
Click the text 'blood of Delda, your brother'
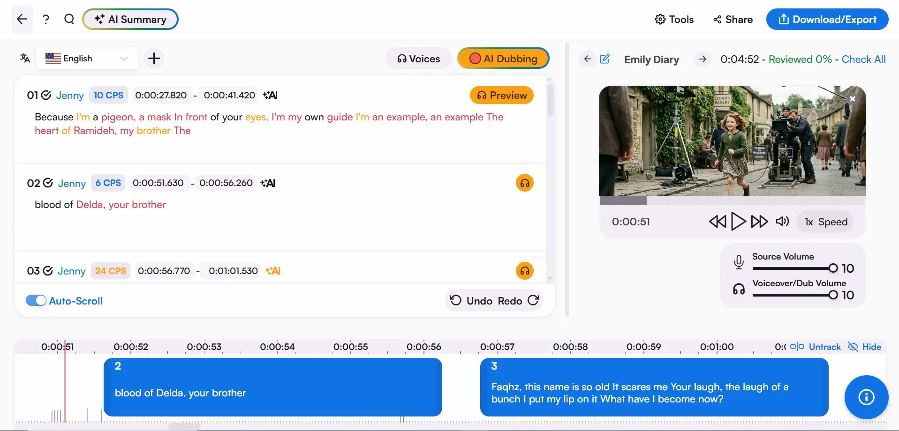point(100,204)
